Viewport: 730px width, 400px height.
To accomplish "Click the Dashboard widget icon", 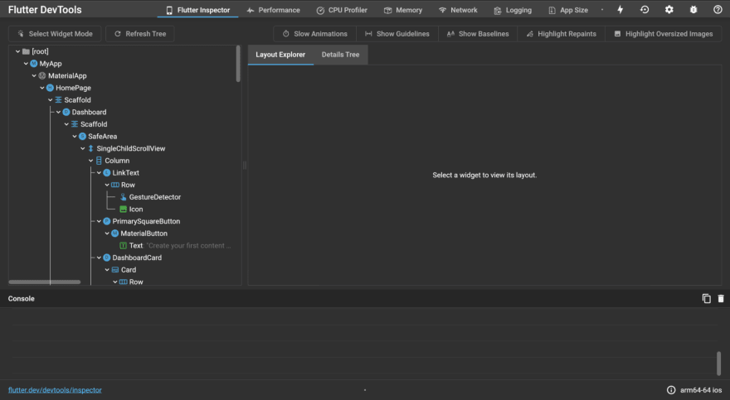I will click(x=66, y=112).
